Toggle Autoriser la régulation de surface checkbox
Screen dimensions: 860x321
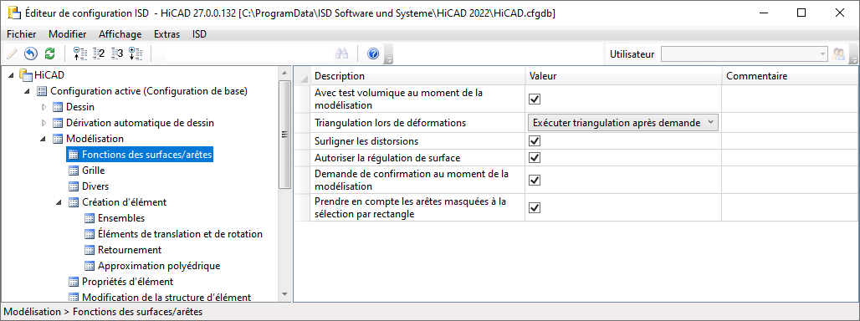[535, 158]
